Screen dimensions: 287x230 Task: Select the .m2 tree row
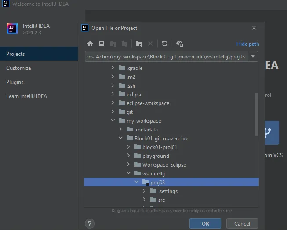click(x=171, y=77)
